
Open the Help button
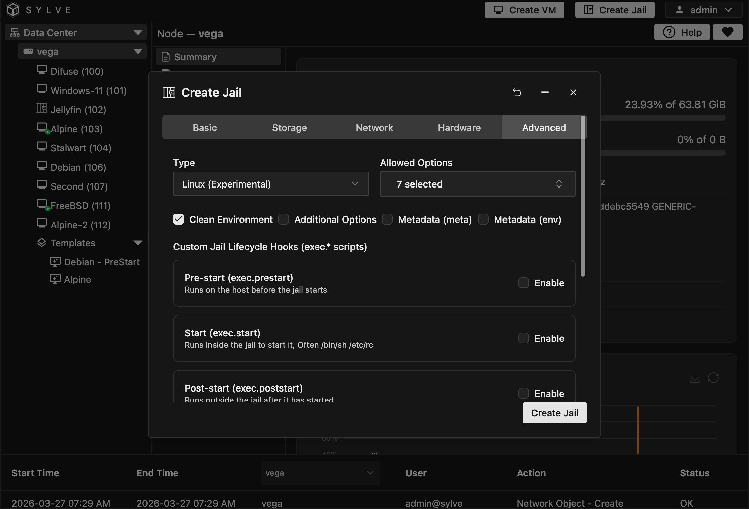coord(682,32)
